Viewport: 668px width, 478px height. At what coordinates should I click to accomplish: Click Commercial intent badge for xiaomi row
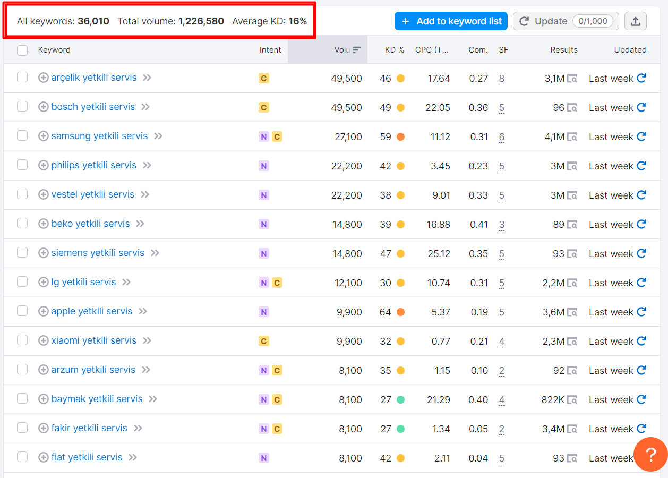click(x=264, y=341)
